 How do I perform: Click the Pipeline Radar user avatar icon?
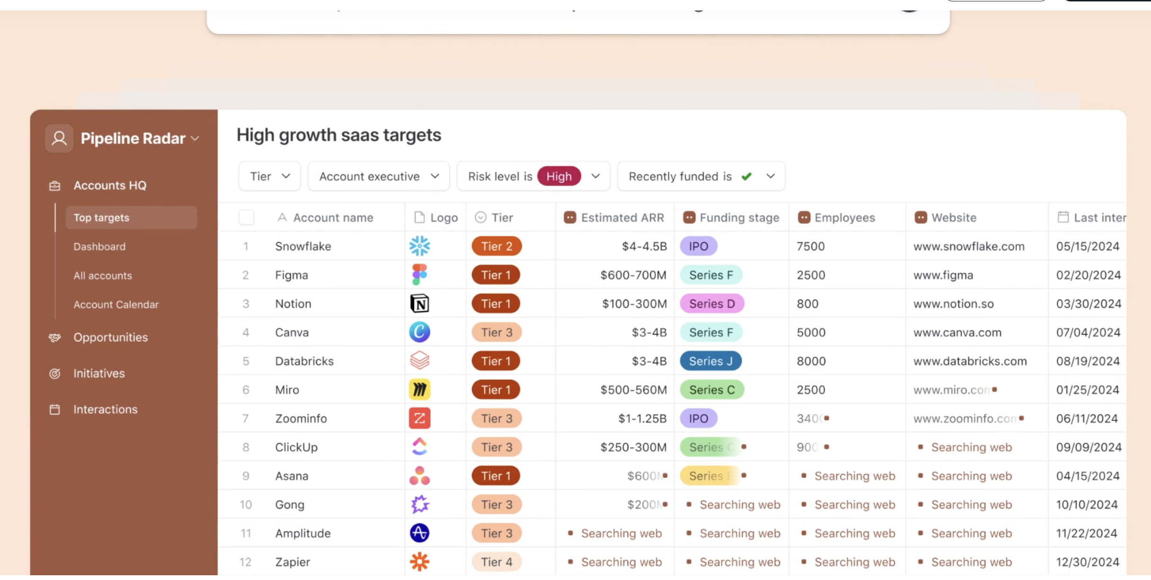59,138
